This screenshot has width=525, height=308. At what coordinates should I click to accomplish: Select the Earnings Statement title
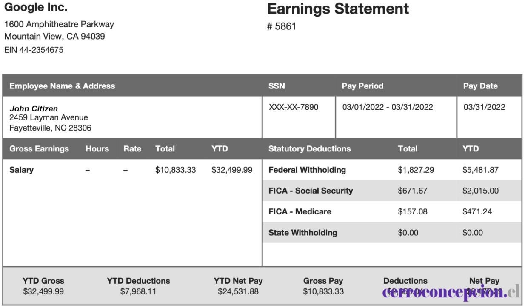point(338,9)
